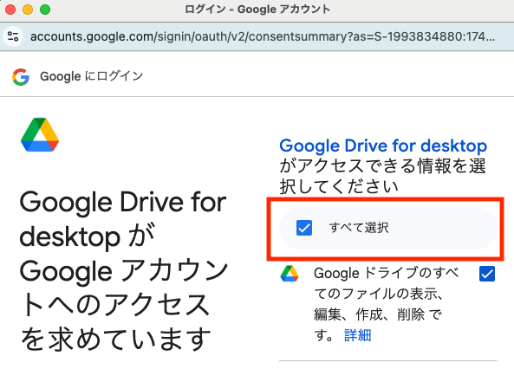Close the Google login window
514x369 pixels.
10,10
